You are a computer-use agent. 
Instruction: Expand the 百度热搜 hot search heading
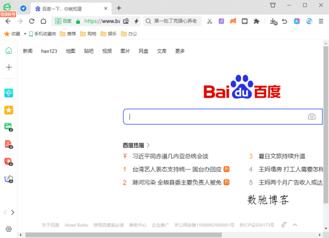pos(136,145)
